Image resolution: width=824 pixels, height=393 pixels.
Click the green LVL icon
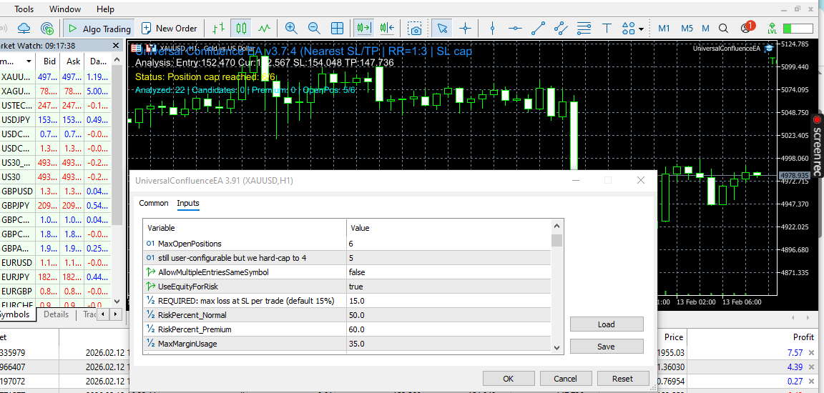click(772, 29)
